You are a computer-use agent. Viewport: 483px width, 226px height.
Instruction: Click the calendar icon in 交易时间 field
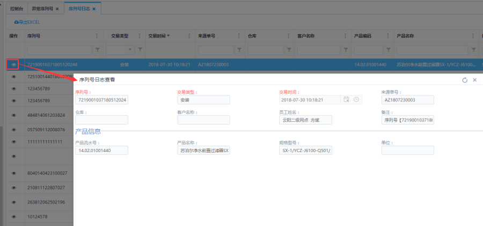(347, 100)
